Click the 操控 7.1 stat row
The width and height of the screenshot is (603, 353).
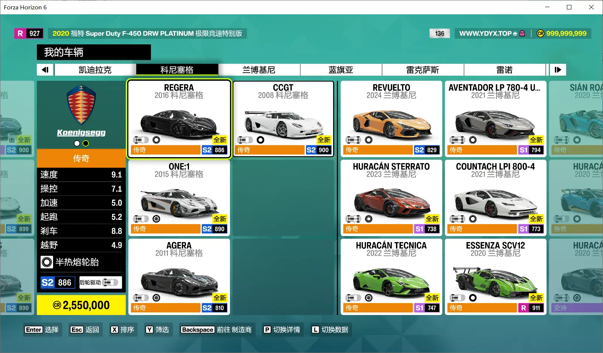tap(81, 189)
